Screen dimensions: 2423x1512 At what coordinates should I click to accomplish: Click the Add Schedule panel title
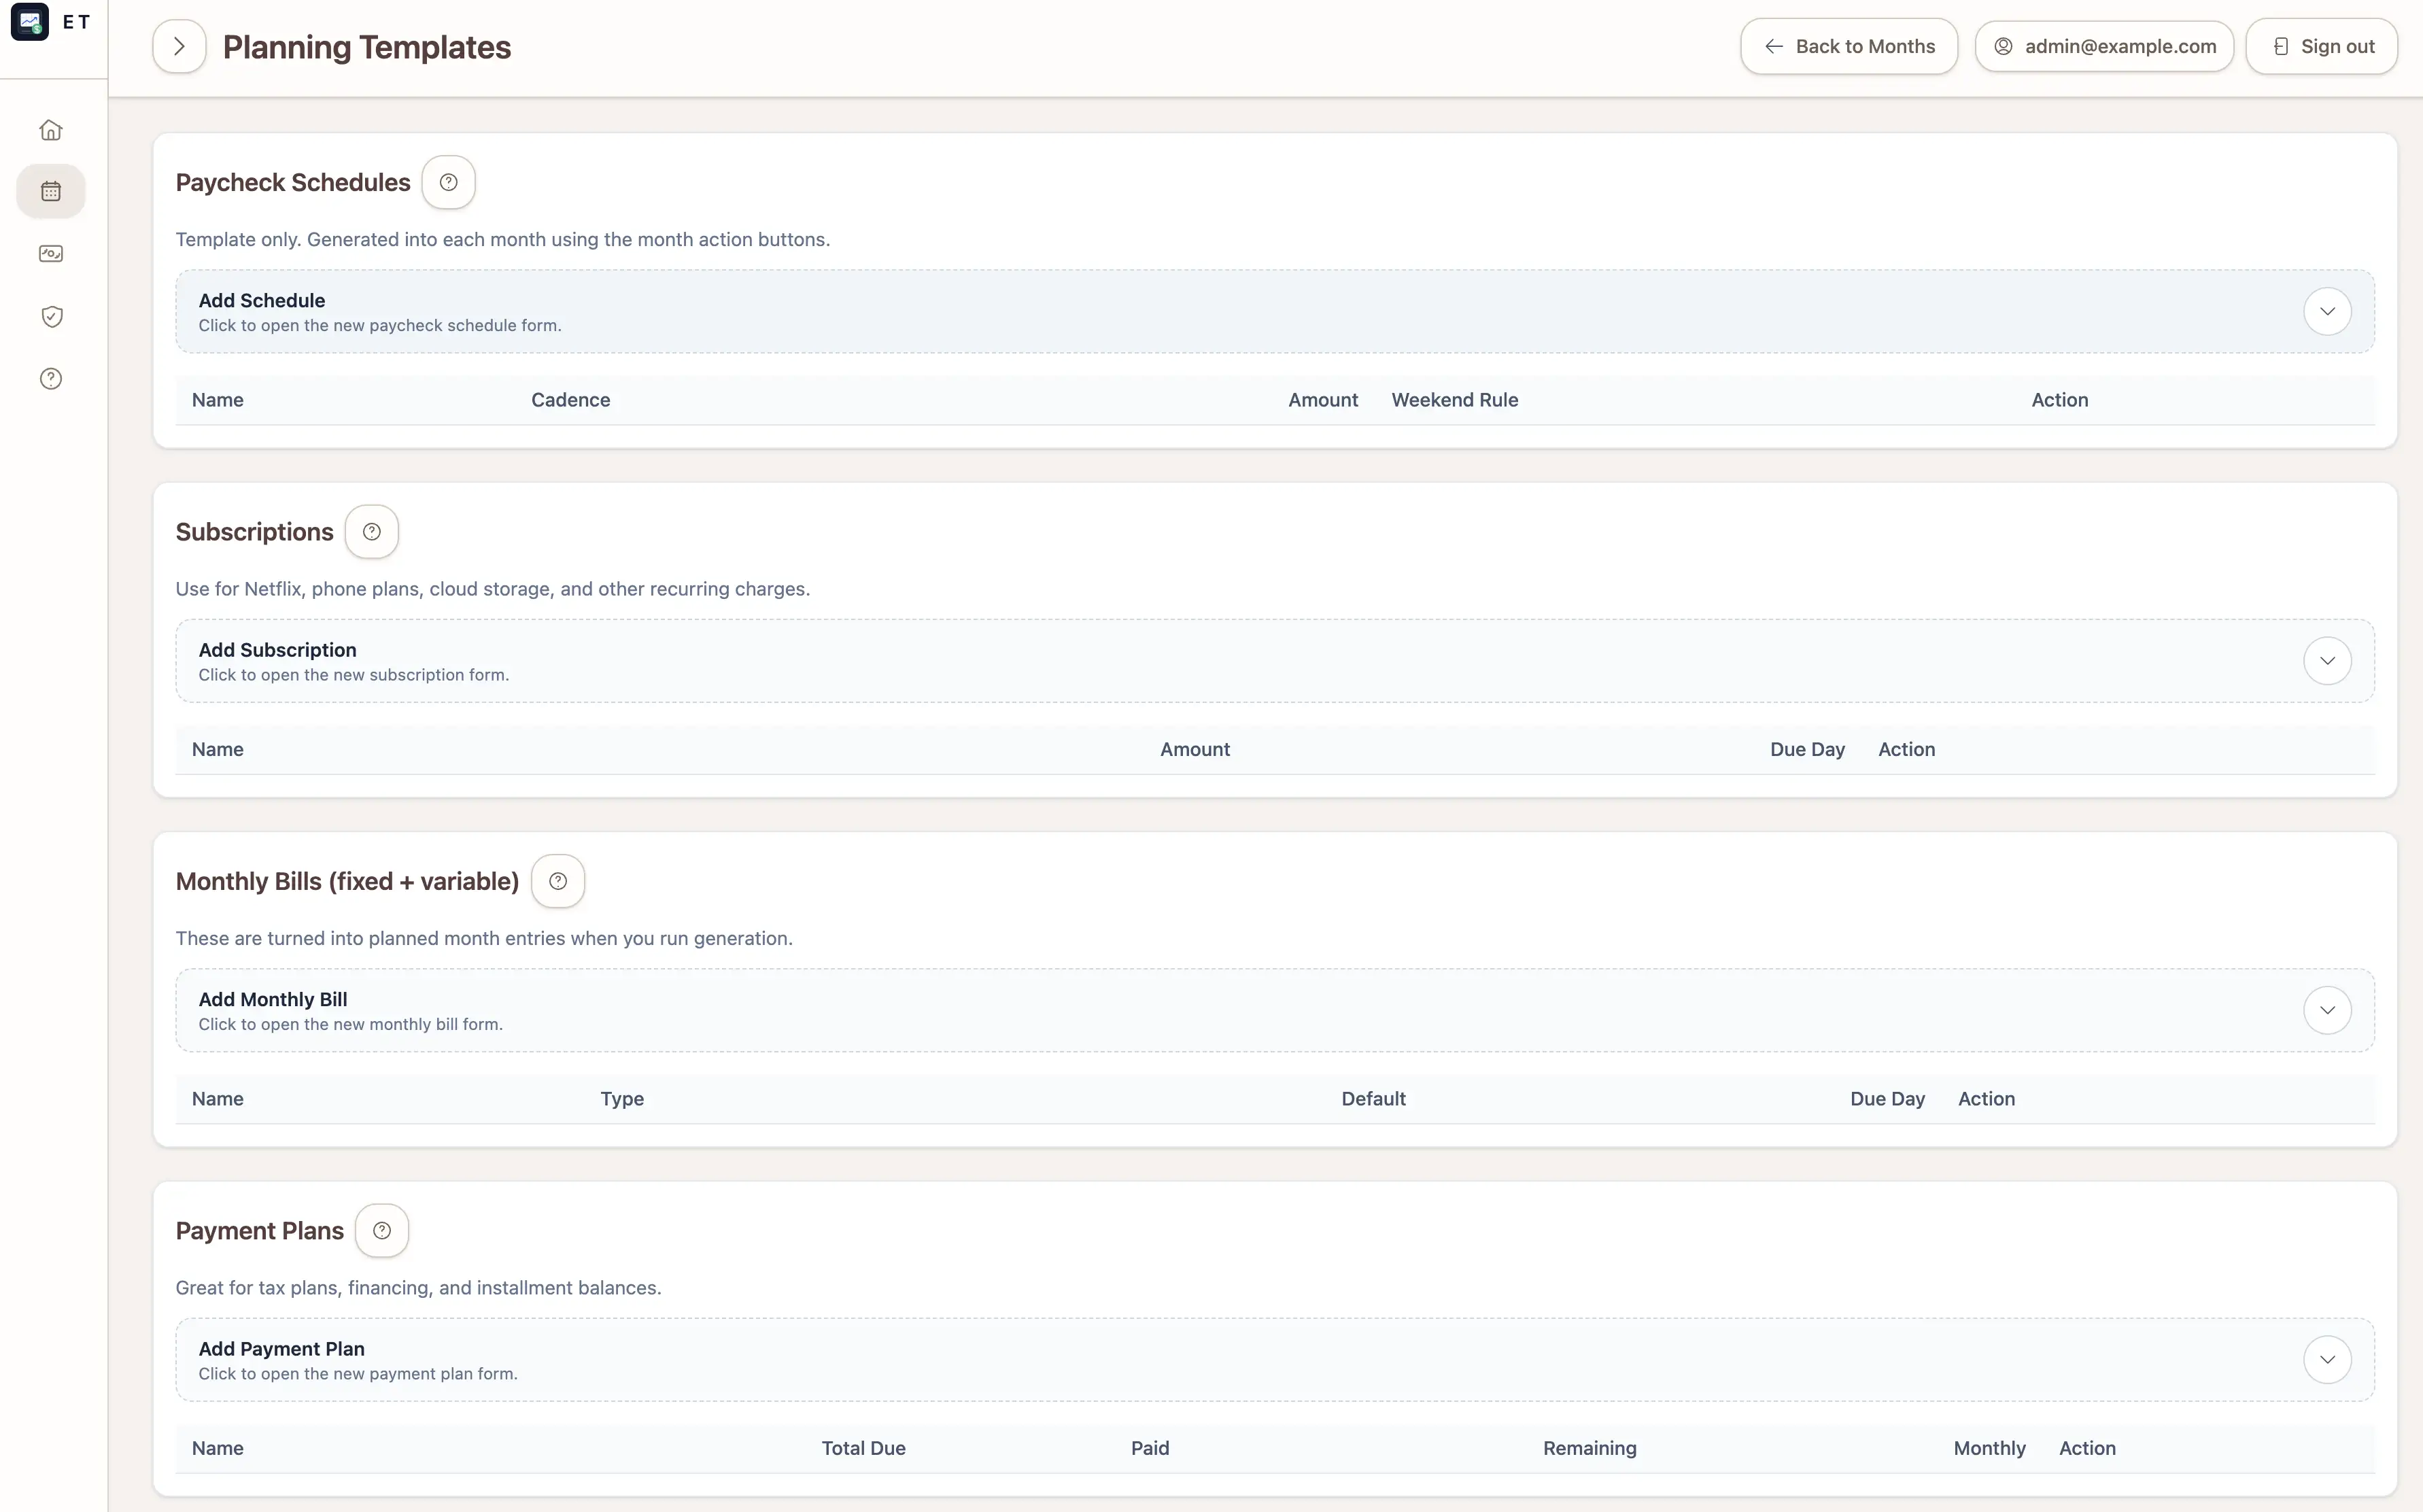click(x=262, y=301)
